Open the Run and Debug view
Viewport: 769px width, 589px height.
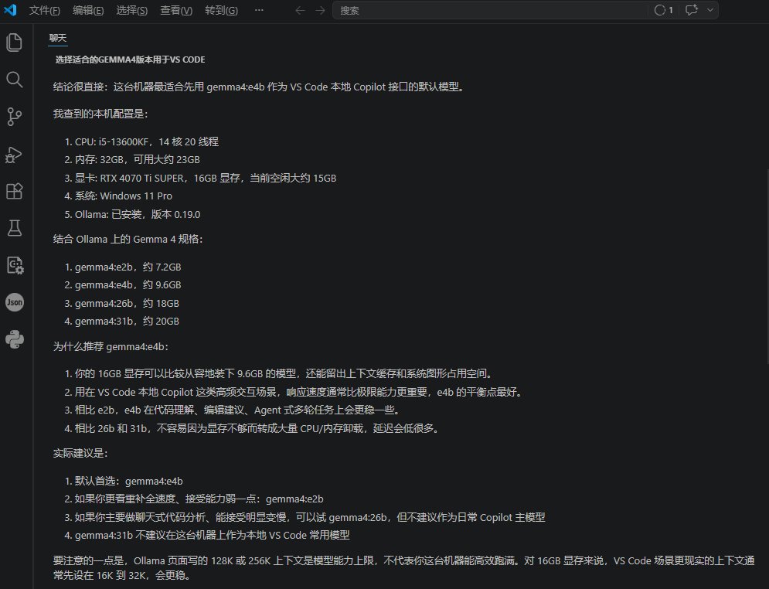(14, 155)
